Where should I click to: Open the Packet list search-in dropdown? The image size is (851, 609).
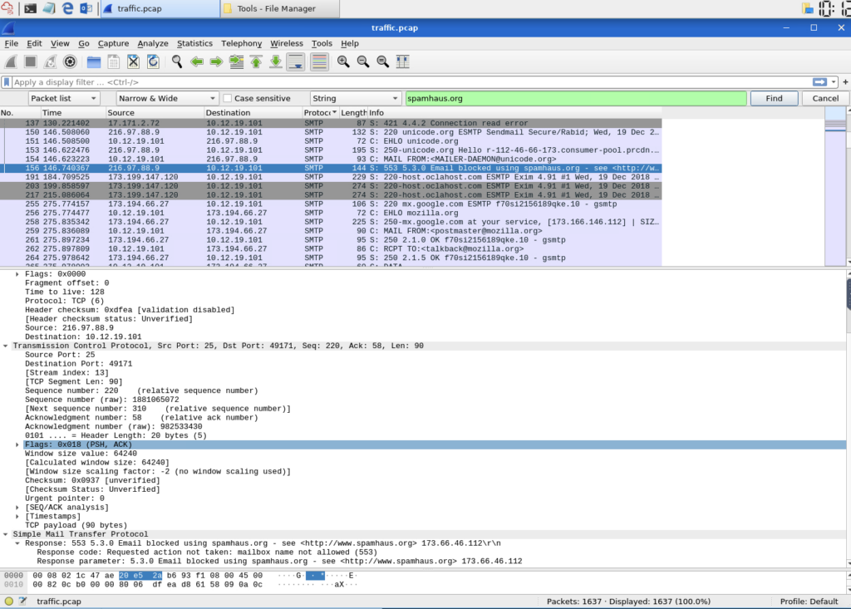tap(63, 98)
